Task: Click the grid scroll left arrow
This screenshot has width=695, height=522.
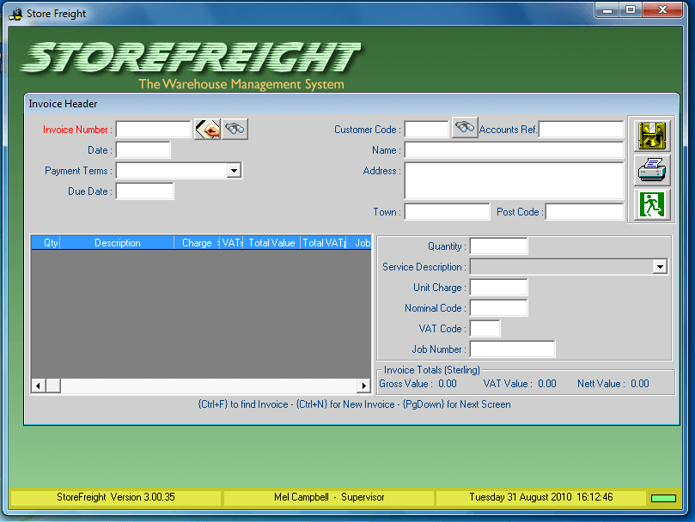Action: (39, 386)
